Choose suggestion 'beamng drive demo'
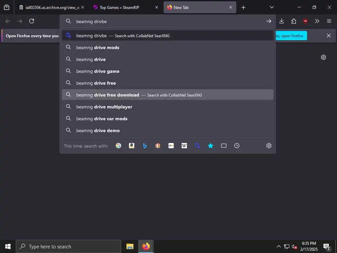Screen dimensions: 337x253 (x=168, y=130)
